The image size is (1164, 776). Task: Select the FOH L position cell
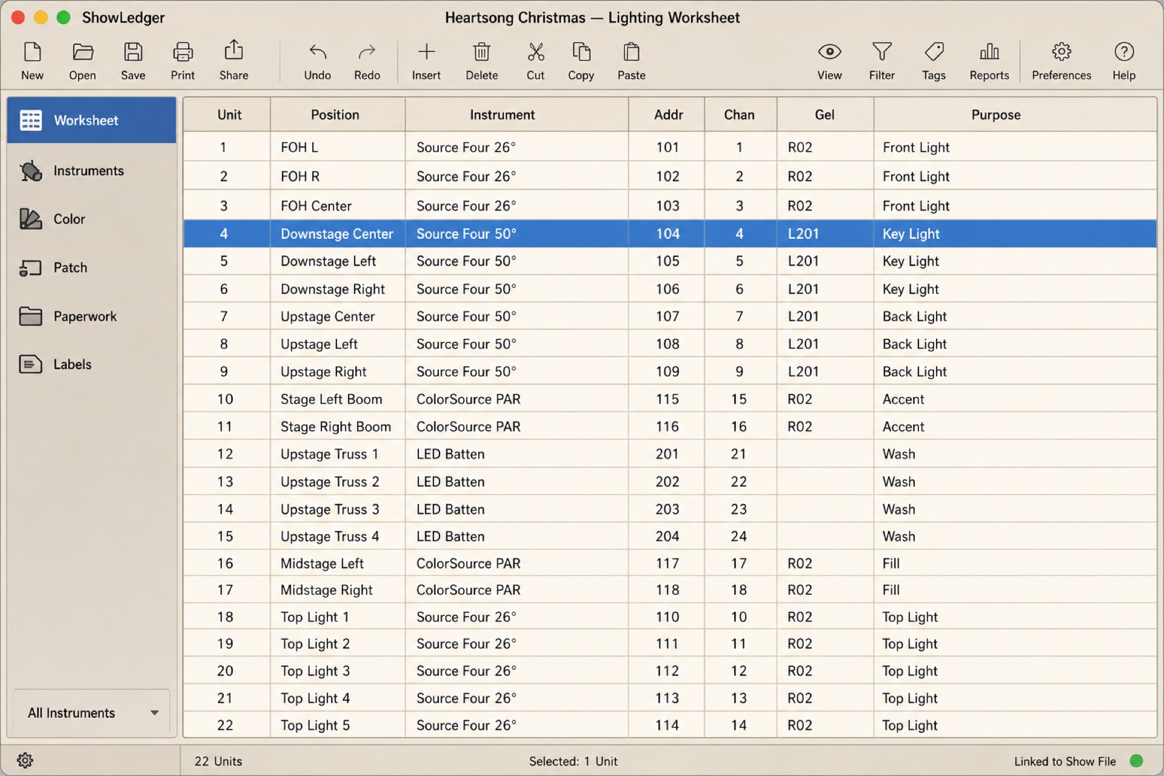click(x=338, y=147)
